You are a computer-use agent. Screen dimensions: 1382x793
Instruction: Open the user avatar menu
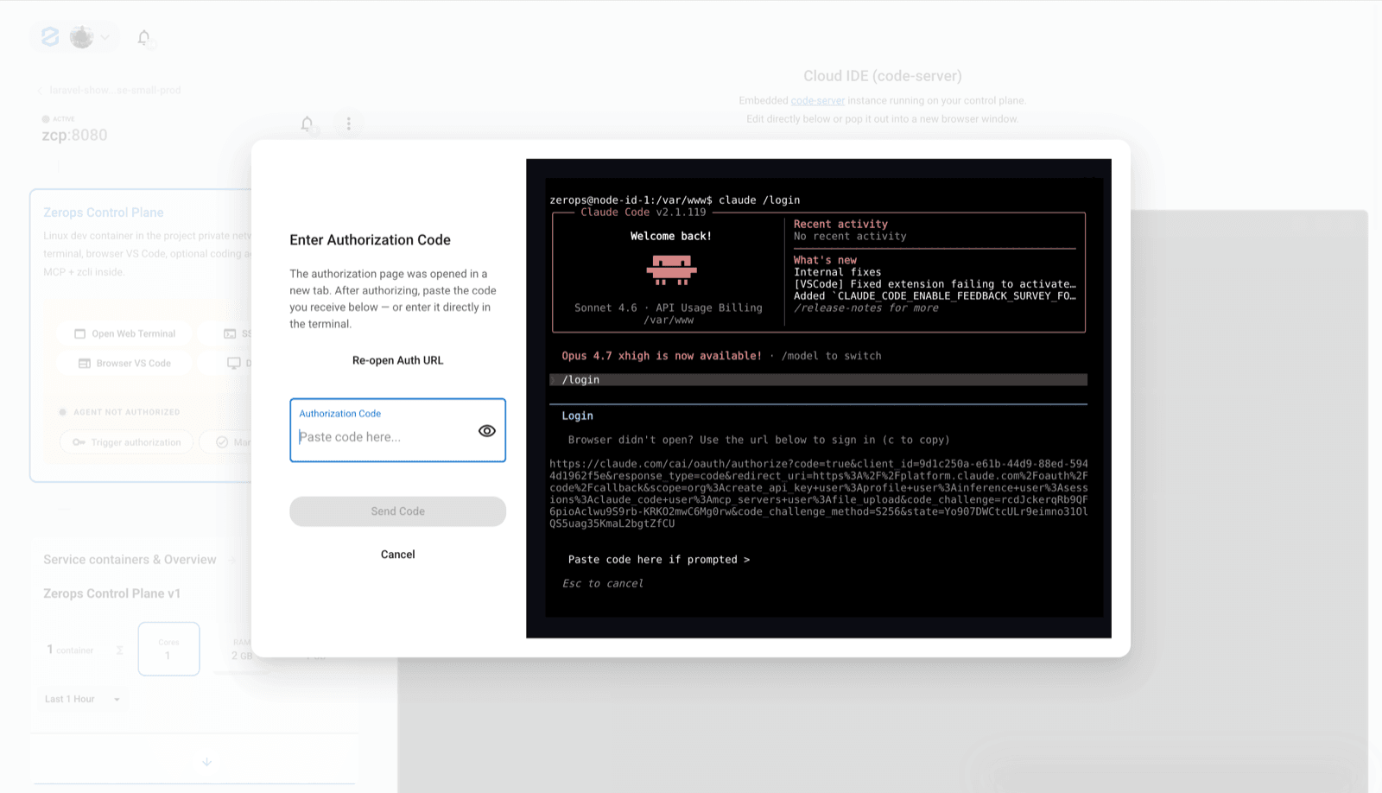(81, 37)
